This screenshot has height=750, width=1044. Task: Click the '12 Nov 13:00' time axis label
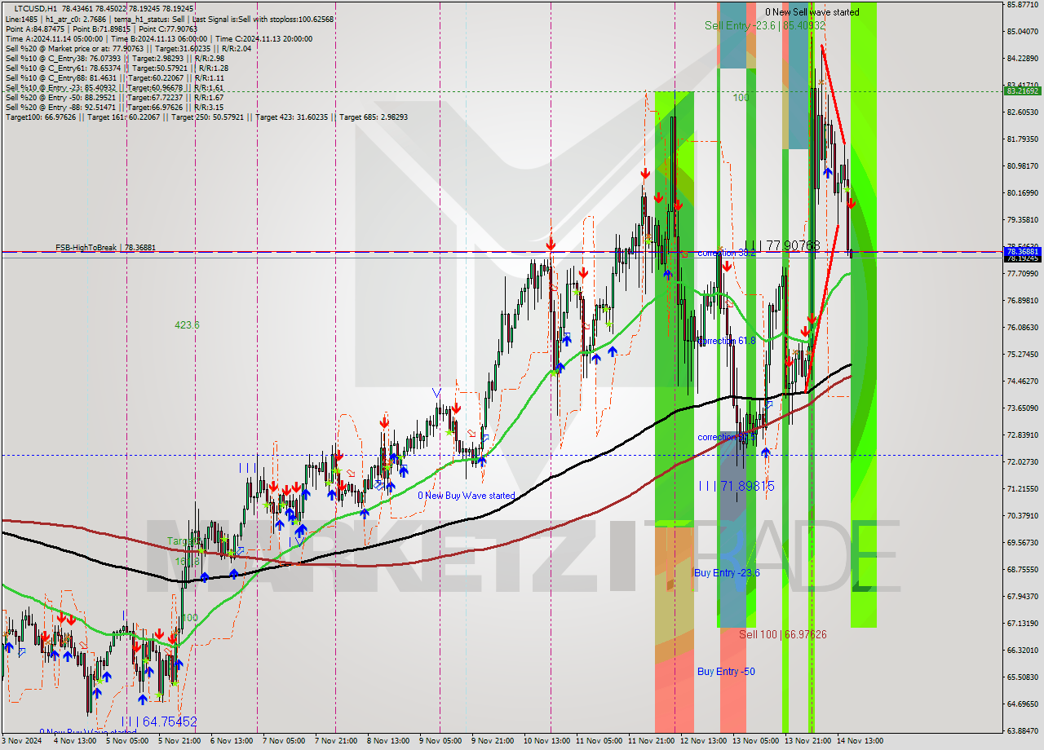pyautogui.click(x=703, y=742)
